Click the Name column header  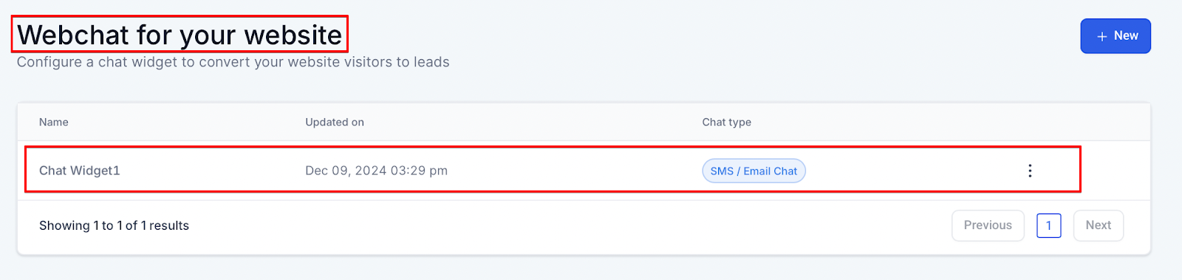click(x=54, y=122)
